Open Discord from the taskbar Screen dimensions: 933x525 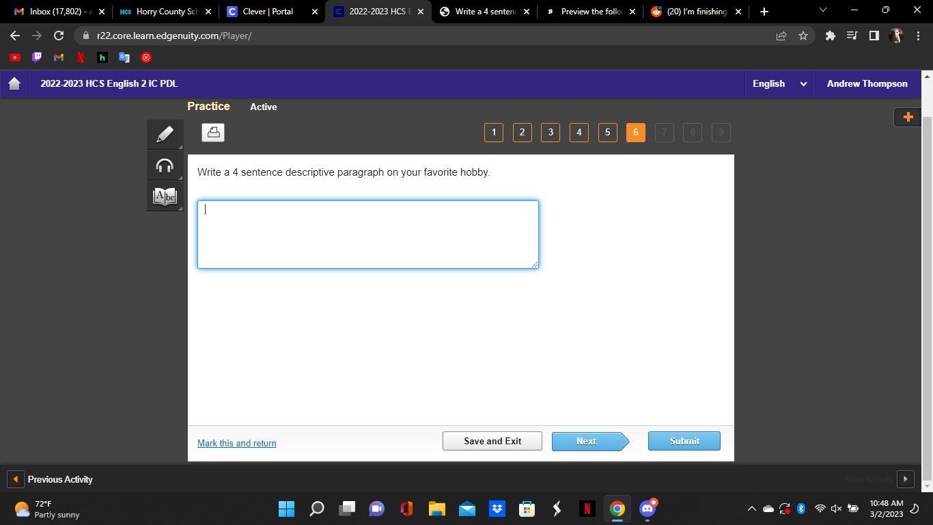click(647, 509)
